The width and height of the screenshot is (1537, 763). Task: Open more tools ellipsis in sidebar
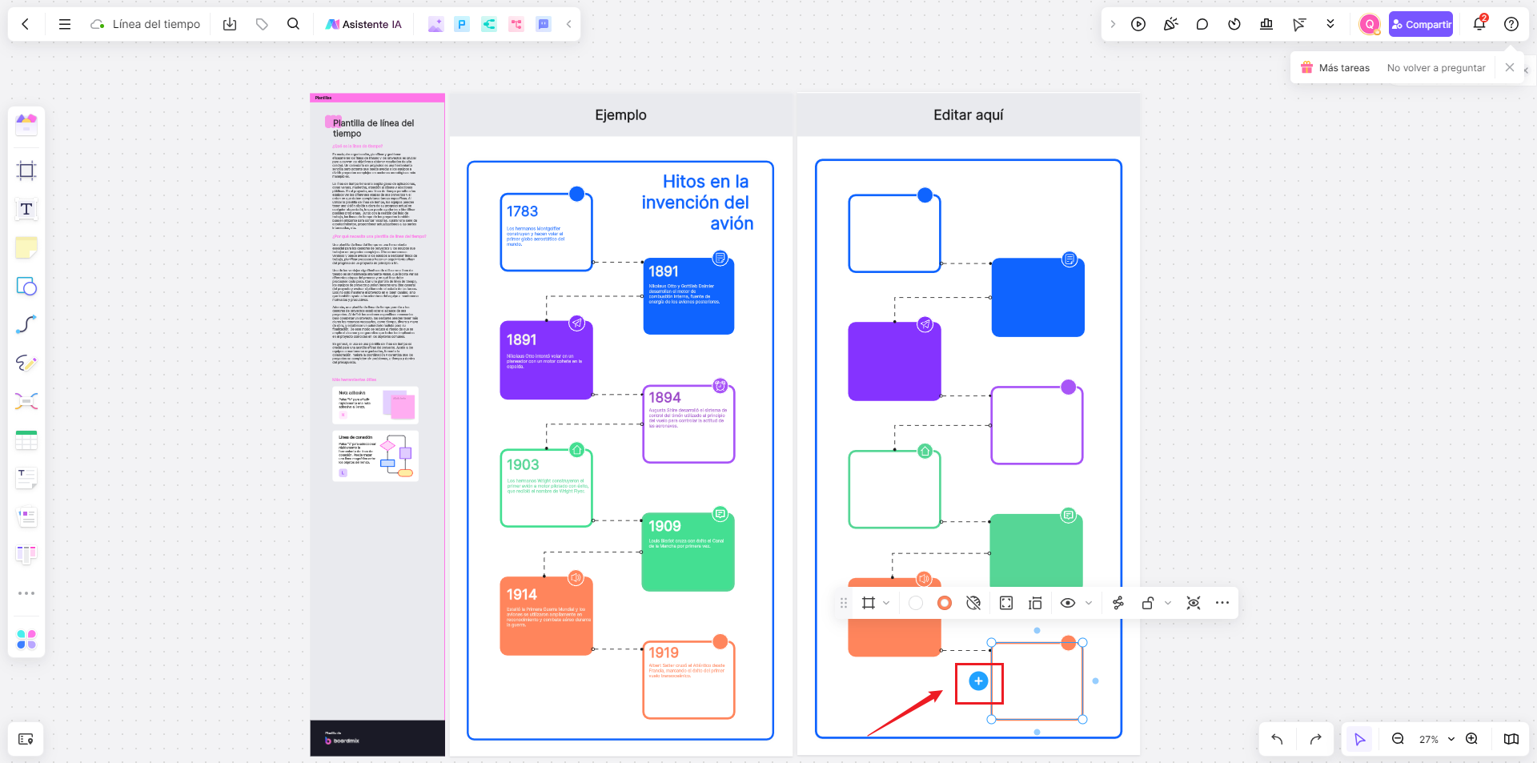click(x=26, y=593)
